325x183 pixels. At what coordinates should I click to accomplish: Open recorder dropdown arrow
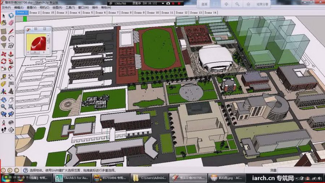click(x=163, y=4)
